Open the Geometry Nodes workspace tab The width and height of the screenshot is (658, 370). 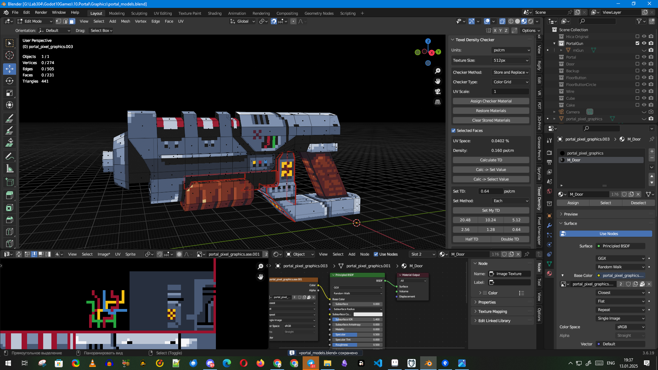[x=319, y=13]
